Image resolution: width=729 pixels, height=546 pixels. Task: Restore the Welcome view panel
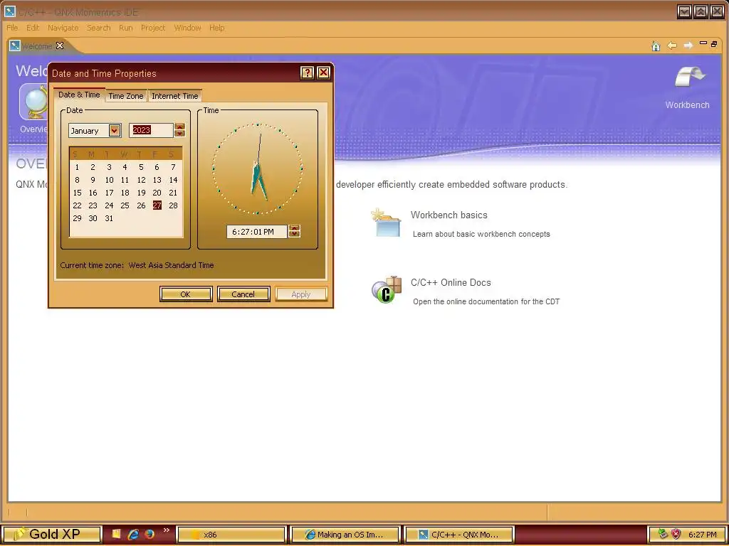(x=714, y=43)
